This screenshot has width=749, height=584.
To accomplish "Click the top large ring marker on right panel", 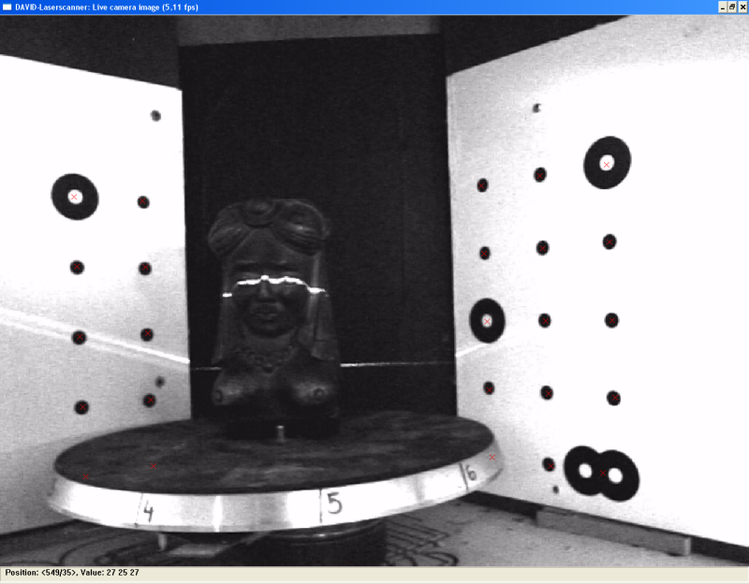I will click(607, 164).
